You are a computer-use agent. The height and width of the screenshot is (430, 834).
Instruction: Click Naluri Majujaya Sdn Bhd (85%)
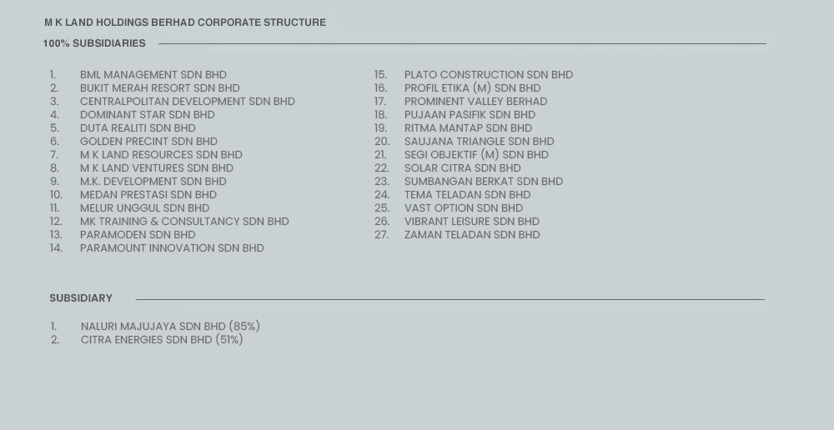pyautogui.click(x=170, y=327)
